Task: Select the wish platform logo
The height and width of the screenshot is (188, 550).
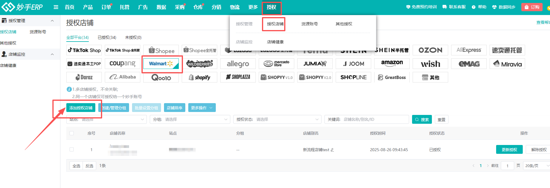Action: coord(430,64)
